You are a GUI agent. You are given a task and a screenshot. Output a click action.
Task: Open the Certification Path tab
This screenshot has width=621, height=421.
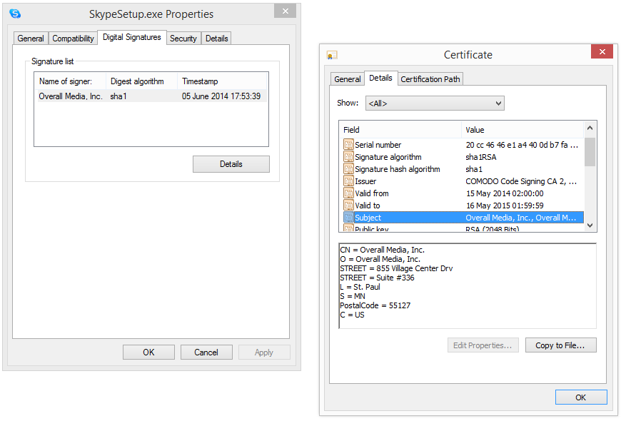pyautogui.click(x=430, y=78)
